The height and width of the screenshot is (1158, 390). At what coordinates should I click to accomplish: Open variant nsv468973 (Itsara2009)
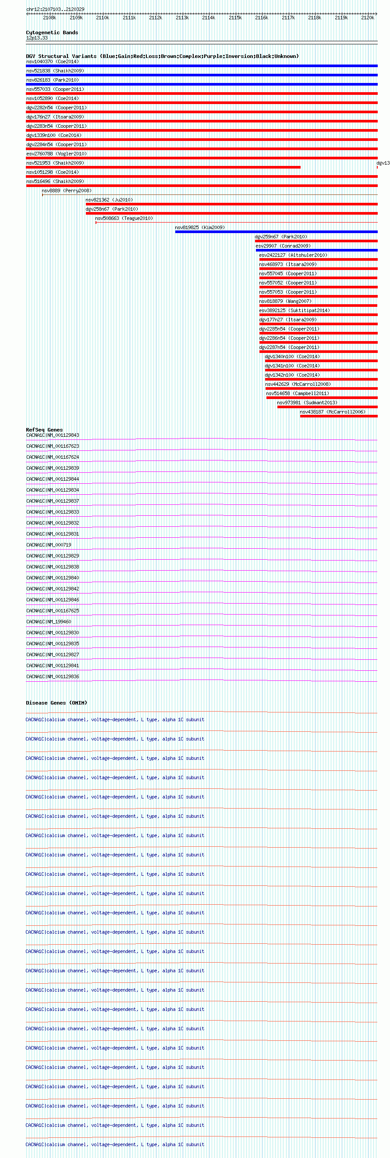point(288,264)
